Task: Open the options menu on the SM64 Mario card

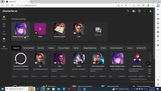Action: [x=145, y=76]
